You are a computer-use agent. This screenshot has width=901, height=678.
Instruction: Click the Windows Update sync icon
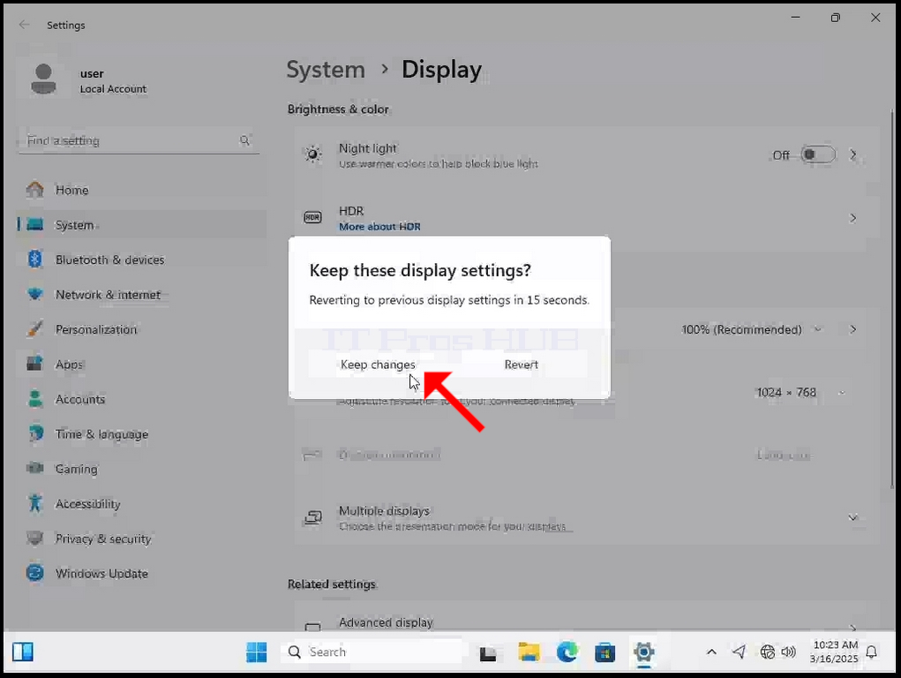click(35, 573)
